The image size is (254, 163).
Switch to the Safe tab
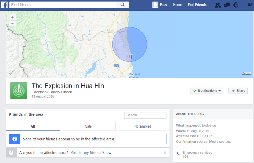click(88, 126)
